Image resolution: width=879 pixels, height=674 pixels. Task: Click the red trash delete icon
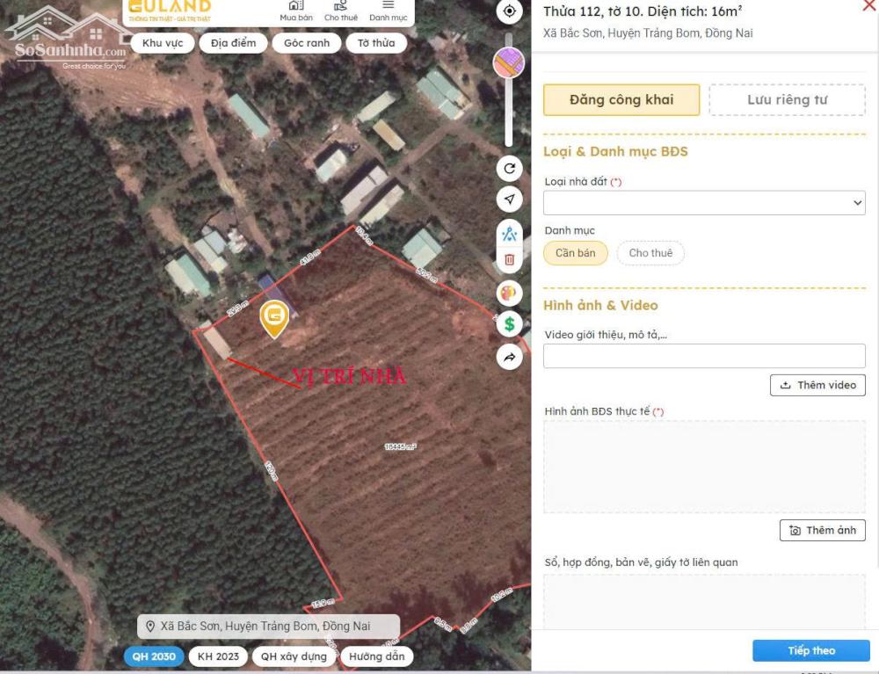pyautogui.click(x=509, y=259)
